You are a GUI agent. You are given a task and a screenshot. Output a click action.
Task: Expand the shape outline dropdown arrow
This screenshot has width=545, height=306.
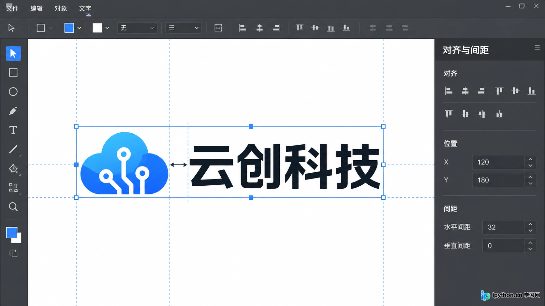pos(51,28)
